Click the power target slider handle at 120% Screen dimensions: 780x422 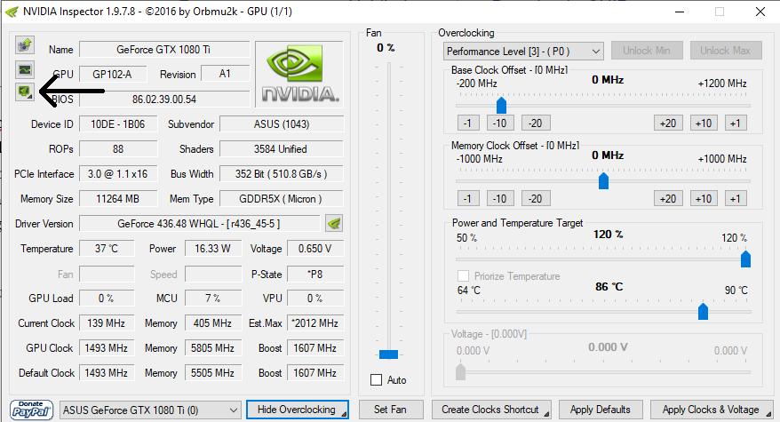point(745,259)
